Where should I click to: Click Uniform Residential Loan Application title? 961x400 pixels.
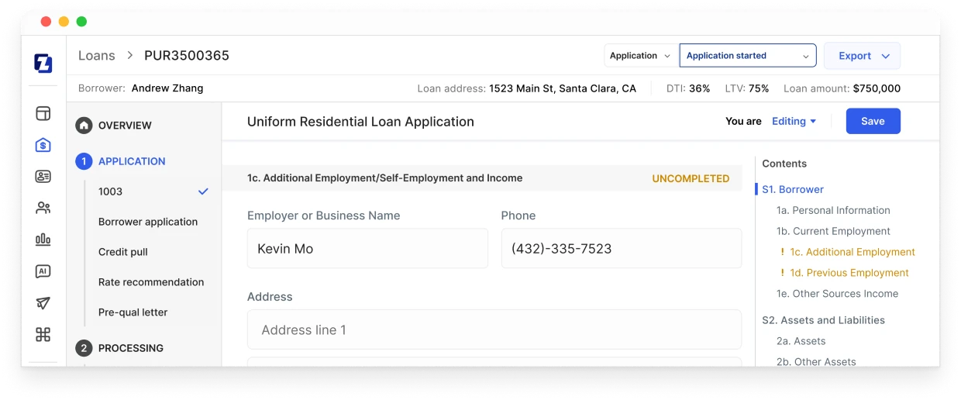tap(360, 122)
